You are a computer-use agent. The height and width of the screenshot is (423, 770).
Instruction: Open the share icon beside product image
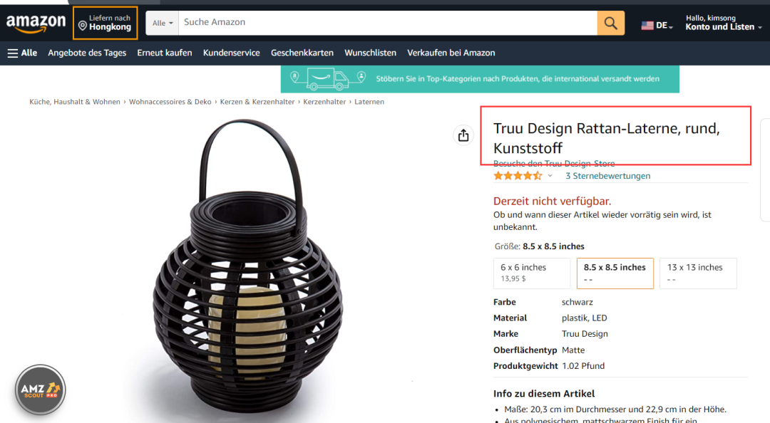(463, 135)
